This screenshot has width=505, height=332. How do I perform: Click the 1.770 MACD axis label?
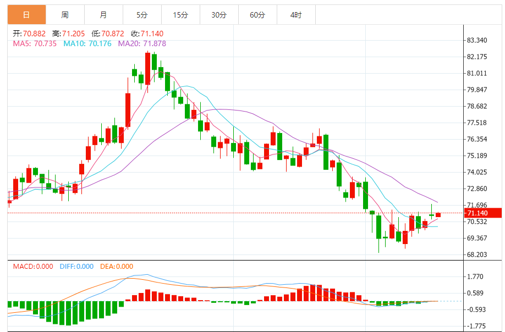pos(475,276)
